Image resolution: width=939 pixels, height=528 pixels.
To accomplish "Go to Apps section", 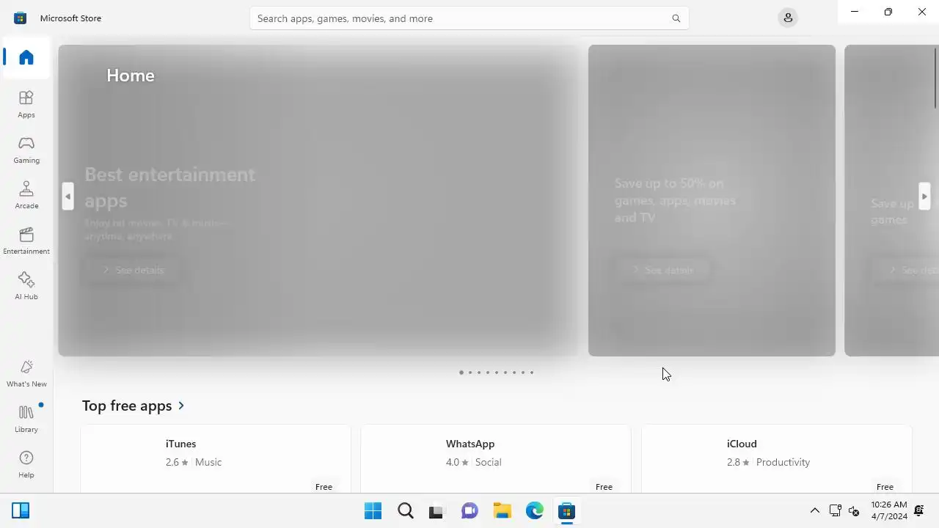I will click(x=26, y=104).
